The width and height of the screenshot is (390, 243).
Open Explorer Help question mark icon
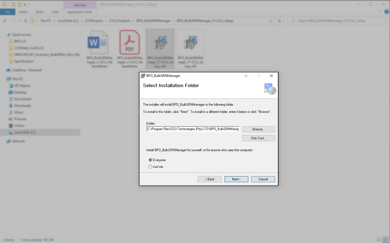pos(387,12)
